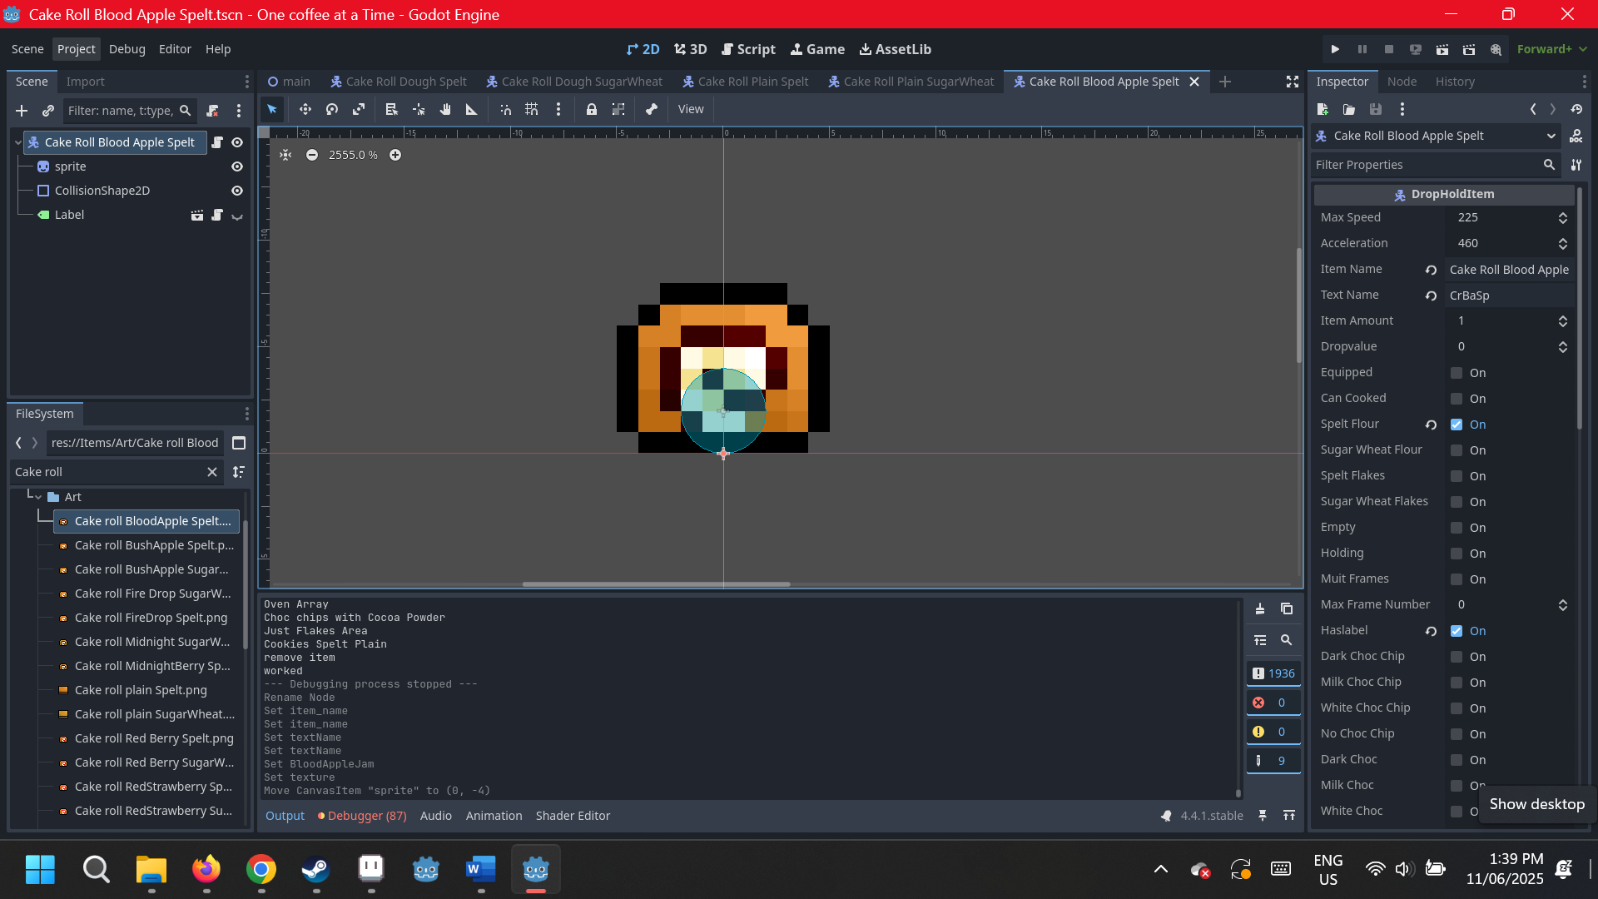Open the Project menu
The image size is (1598, 899).
(76, 49)
